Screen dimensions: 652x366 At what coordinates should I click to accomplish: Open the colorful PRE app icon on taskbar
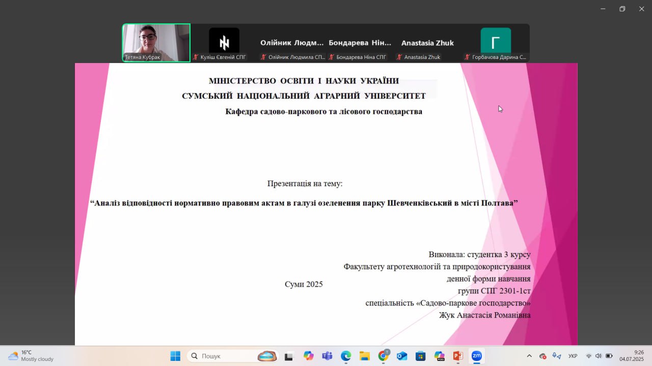[x=440, y=356]
